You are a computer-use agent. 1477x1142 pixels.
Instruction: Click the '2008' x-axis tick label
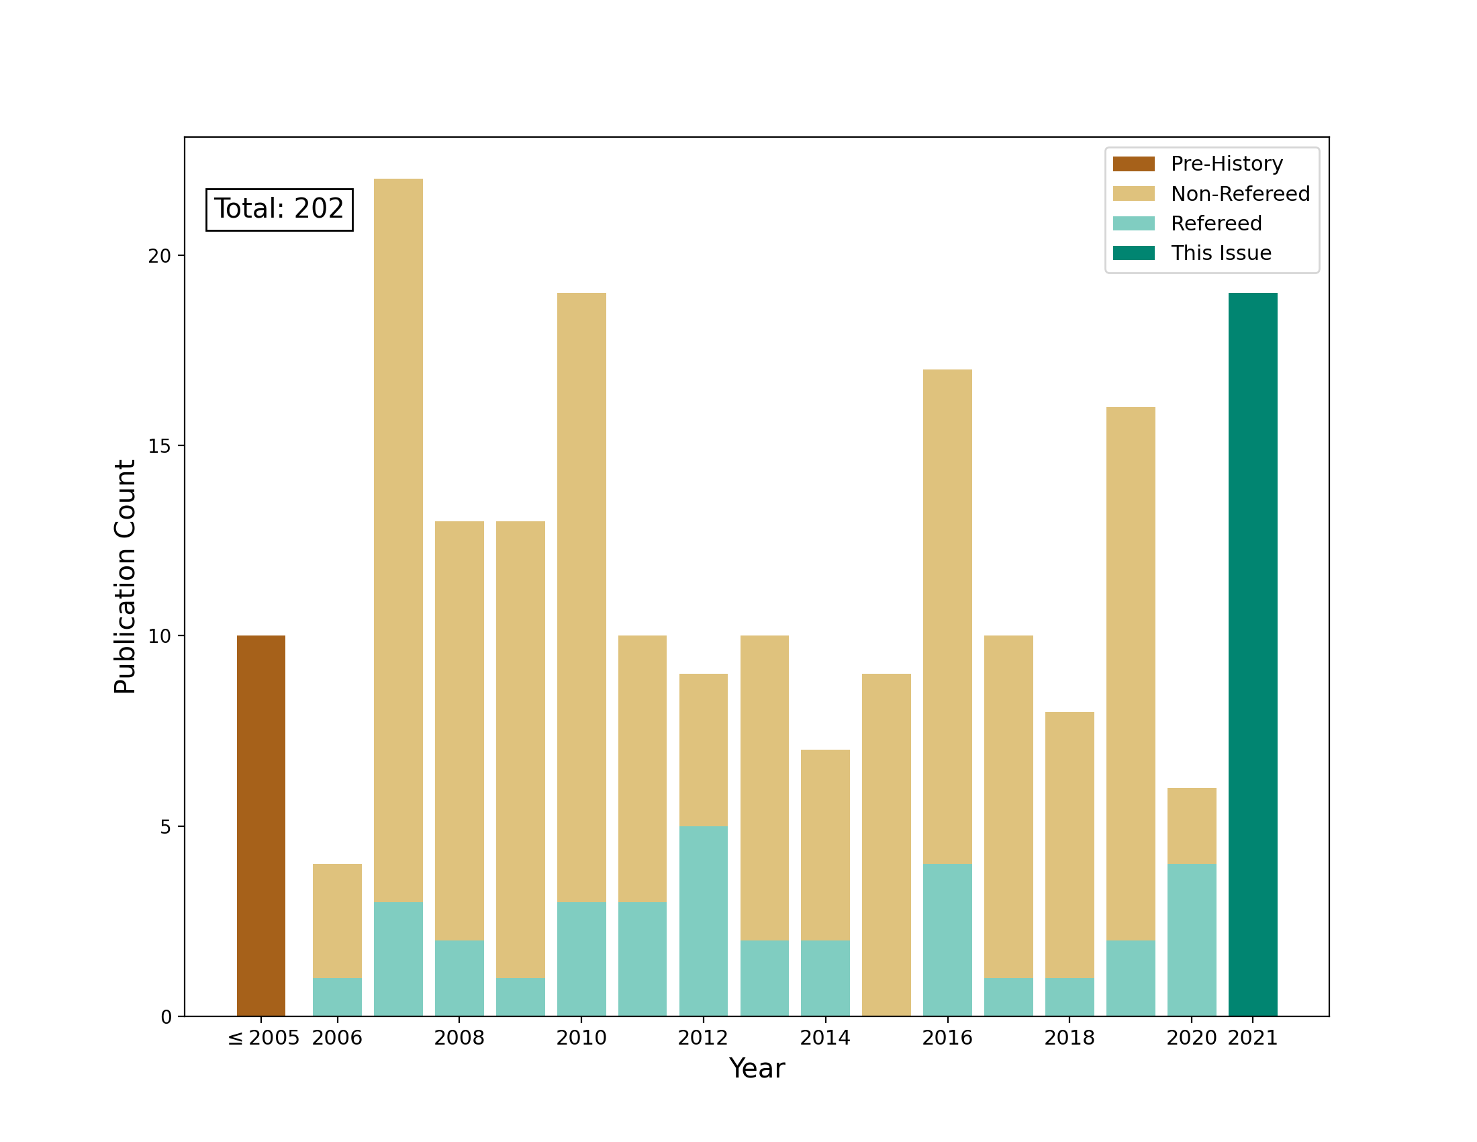coord(459,1037)
